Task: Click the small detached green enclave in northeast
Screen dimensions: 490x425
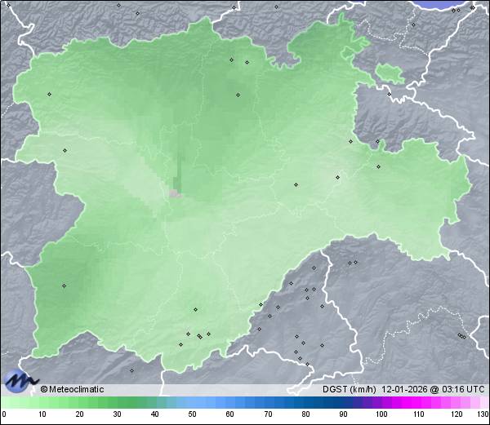Action: tap(390, 73)
